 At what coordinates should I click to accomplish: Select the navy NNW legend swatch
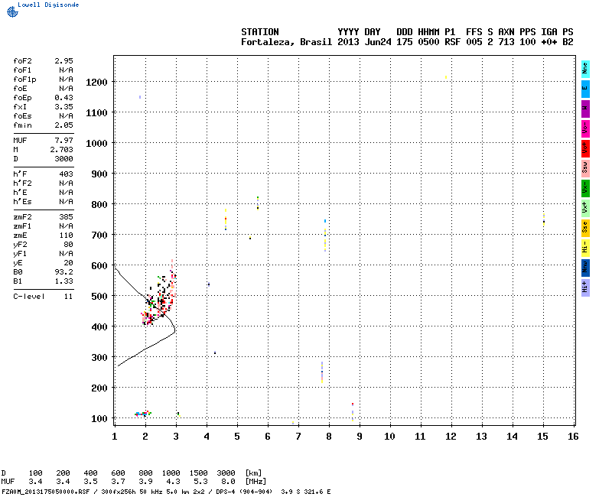tap(585, 268)
